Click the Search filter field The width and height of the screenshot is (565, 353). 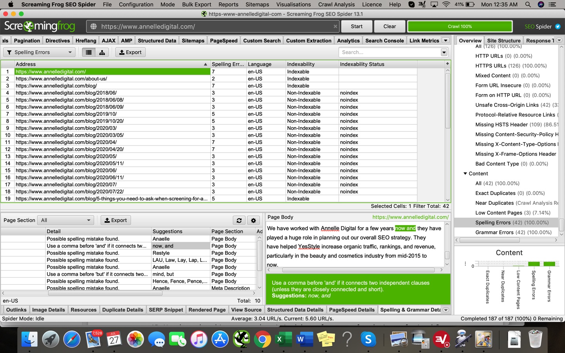[390, 52]
